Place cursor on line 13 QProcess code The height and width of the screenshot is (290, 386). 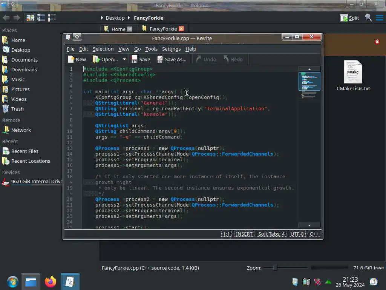point(160,148)
